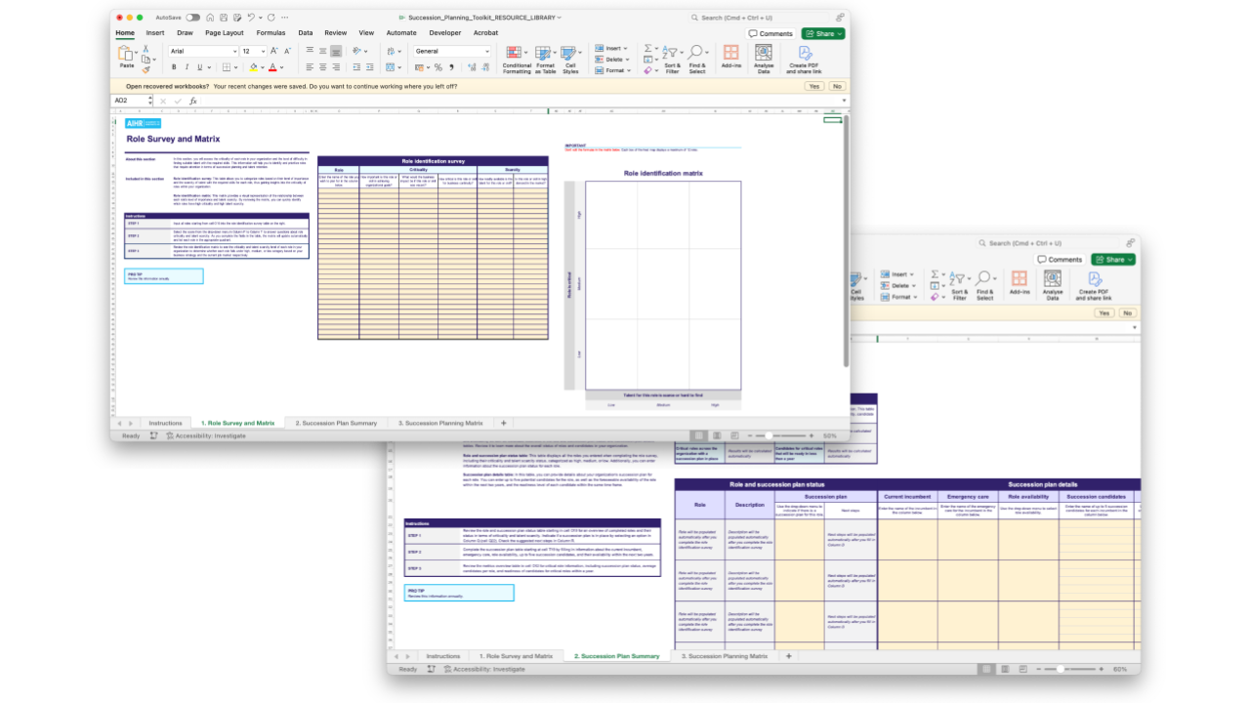Switch to Page Layout view in 50% window status bar
This screenshot has width=1250, height=703.
717,435
